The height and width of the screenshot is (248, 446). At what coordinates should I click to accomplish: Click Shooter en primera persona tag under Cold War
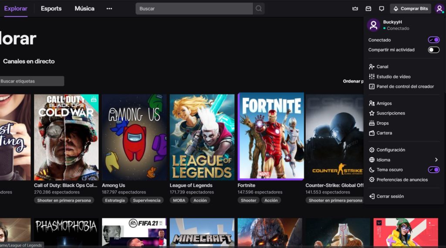64,200
